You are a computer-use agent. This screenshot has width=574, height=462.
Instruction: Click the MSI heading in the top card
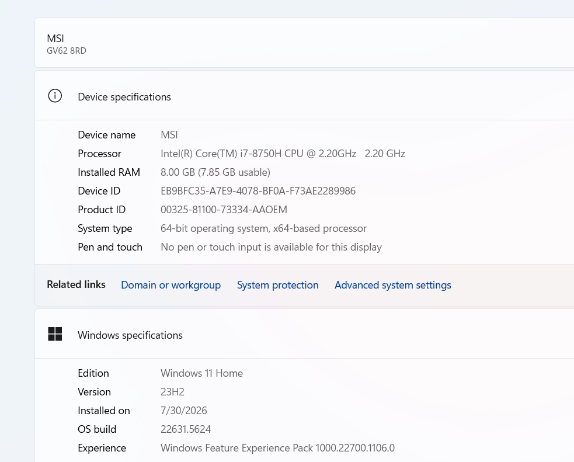[x=55, y=39]
